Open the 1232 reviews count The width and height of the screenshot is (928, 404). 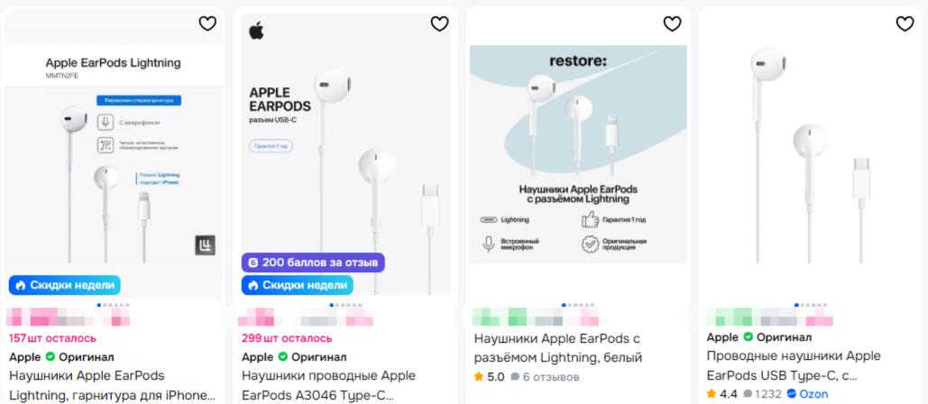click(763, 394)
